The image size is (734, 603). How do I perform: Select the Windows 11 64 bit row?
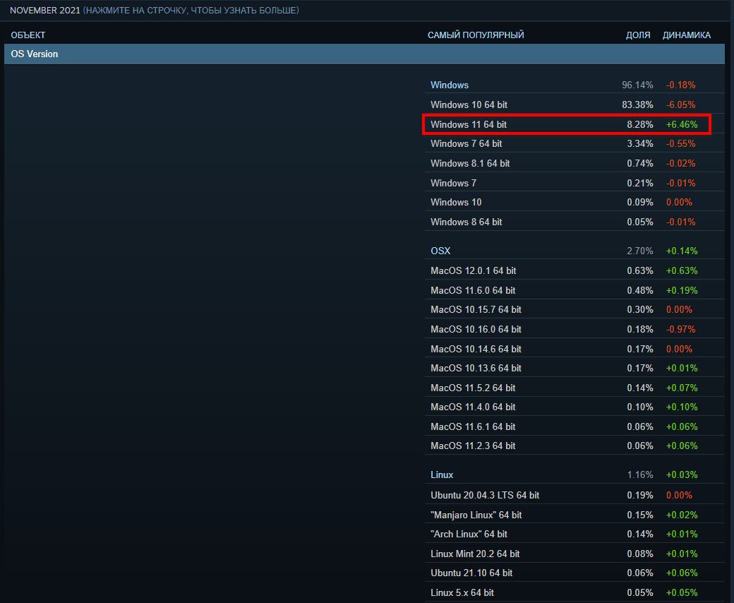pos(469,124)
